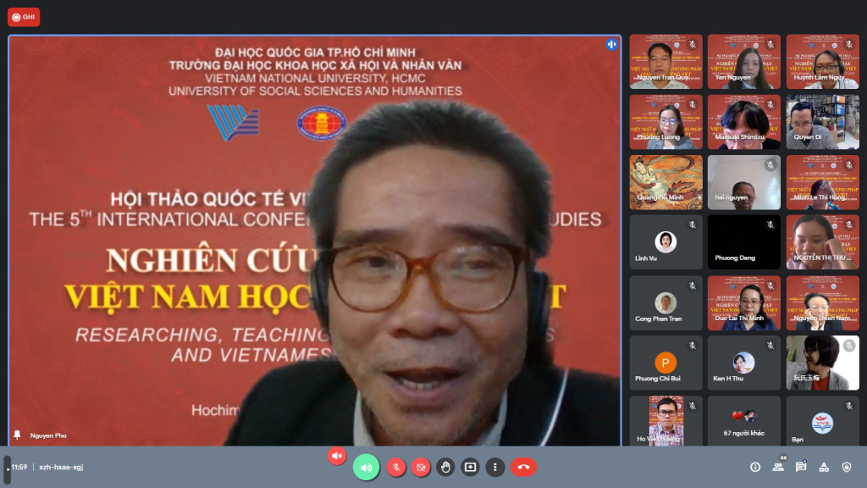Screen dimensions: 867x488
Task: Select the Quang Ho Minh tile
Action: coord(665,182)
